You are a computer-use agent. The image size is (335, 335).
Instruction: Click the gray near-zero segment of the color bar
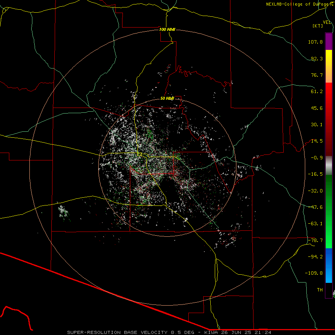329,166
